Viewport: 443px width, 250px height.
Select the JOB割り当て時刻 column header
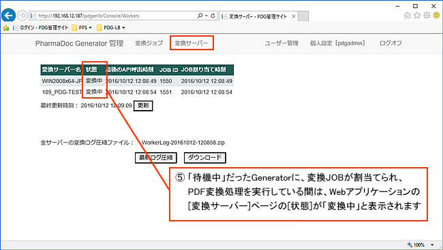click(203, 69)
